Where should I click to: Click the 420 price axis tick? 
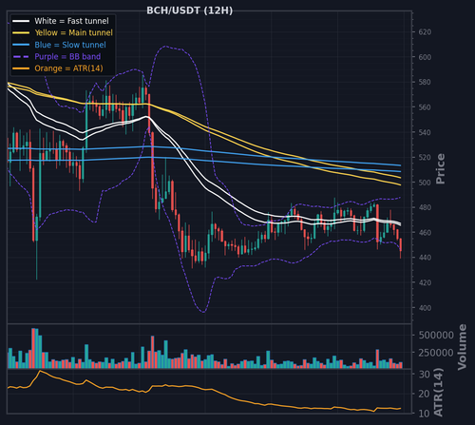click(425, 282)
